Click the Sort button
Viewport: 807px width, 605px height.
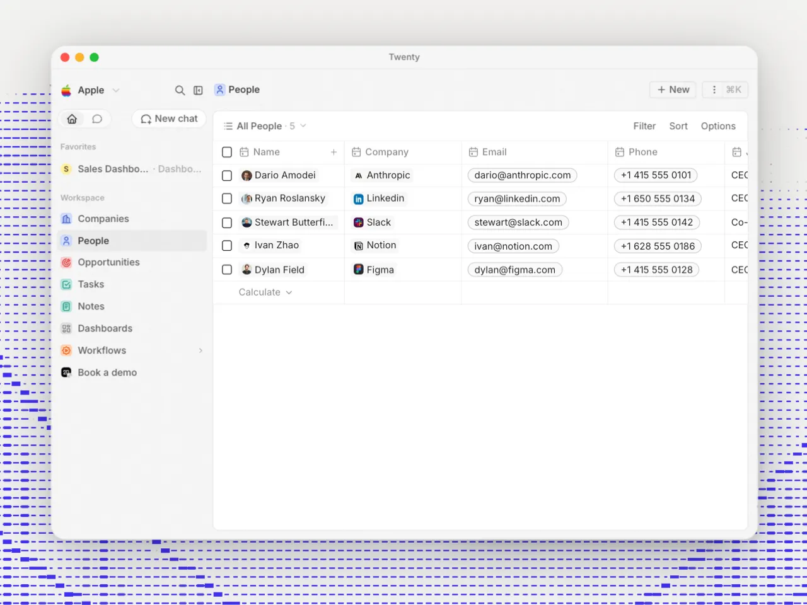click(x=678, y=126)
